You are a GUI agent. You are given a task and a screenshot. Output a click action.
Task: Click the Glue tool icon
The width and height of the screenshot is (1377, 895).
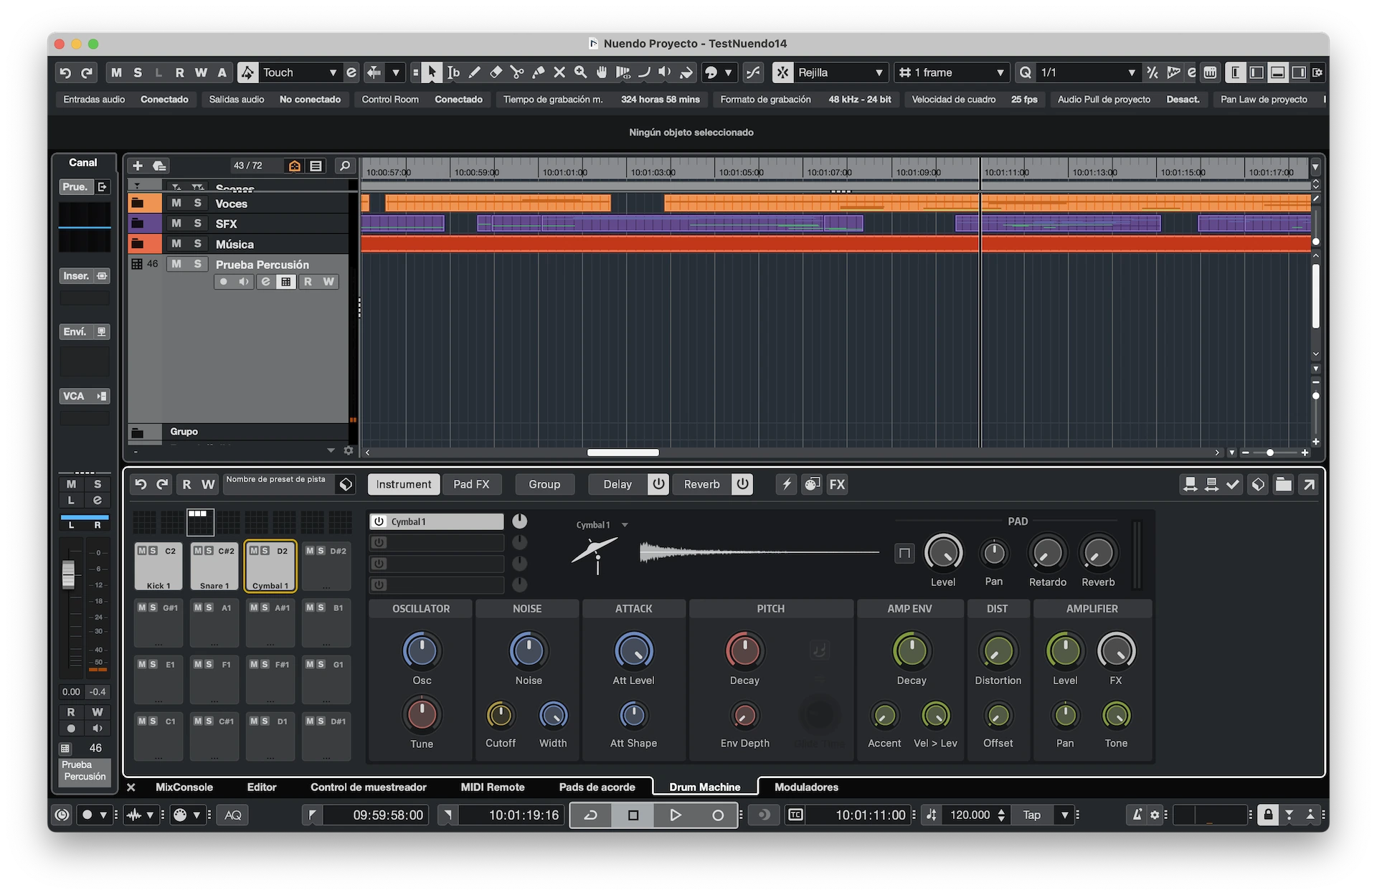click(x=538, y=72)
